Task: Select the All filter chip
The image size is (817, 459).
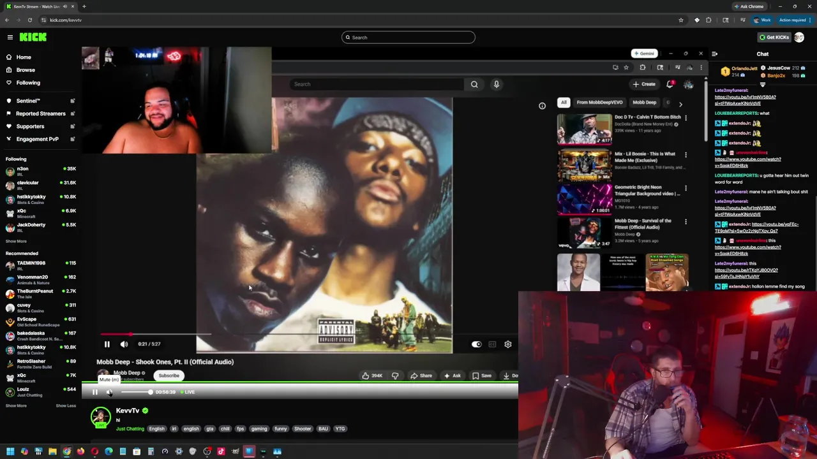Action: pyautogui.click(x=564, y=103)
